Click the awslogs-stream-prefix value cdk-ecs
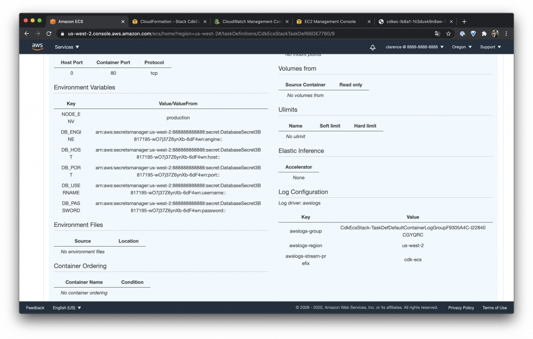 [x=413, y=260]
